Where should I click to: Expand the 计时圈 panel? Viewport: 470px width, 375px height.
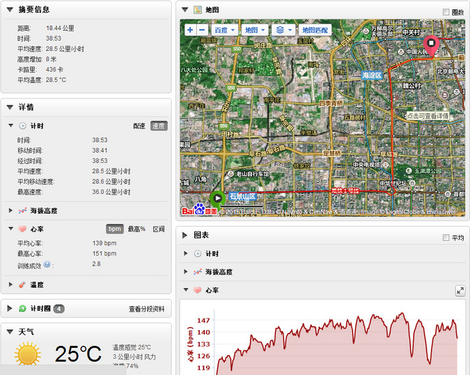(9, 308)
